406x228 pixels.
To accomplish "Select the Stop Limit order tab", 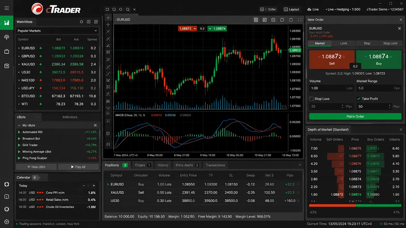I will tap(390, 43).
